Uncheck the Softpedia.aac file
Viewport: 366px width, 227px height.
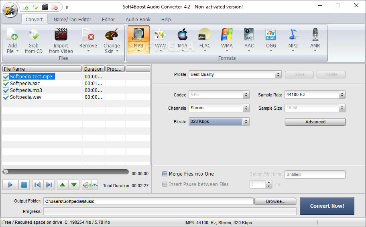point(6,84)
